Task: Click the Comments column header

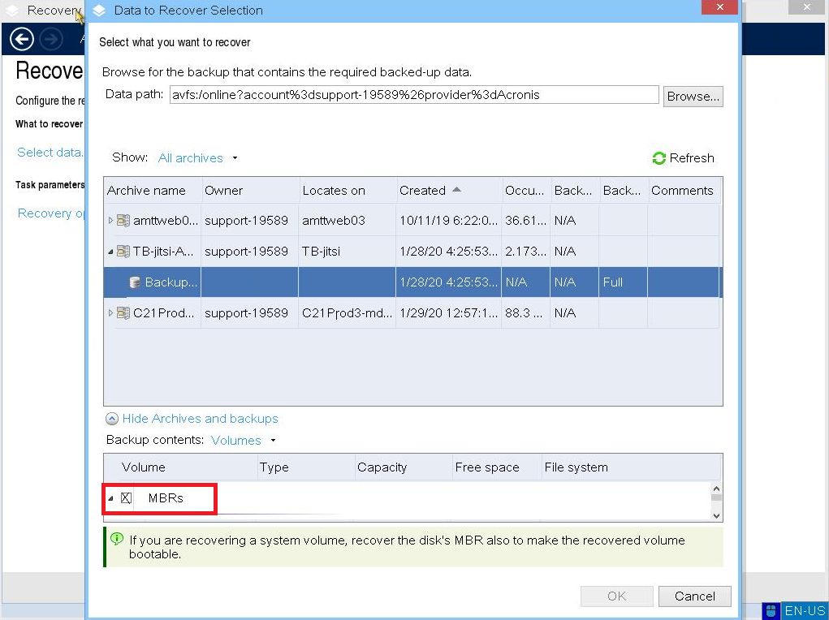Action: 683,190
